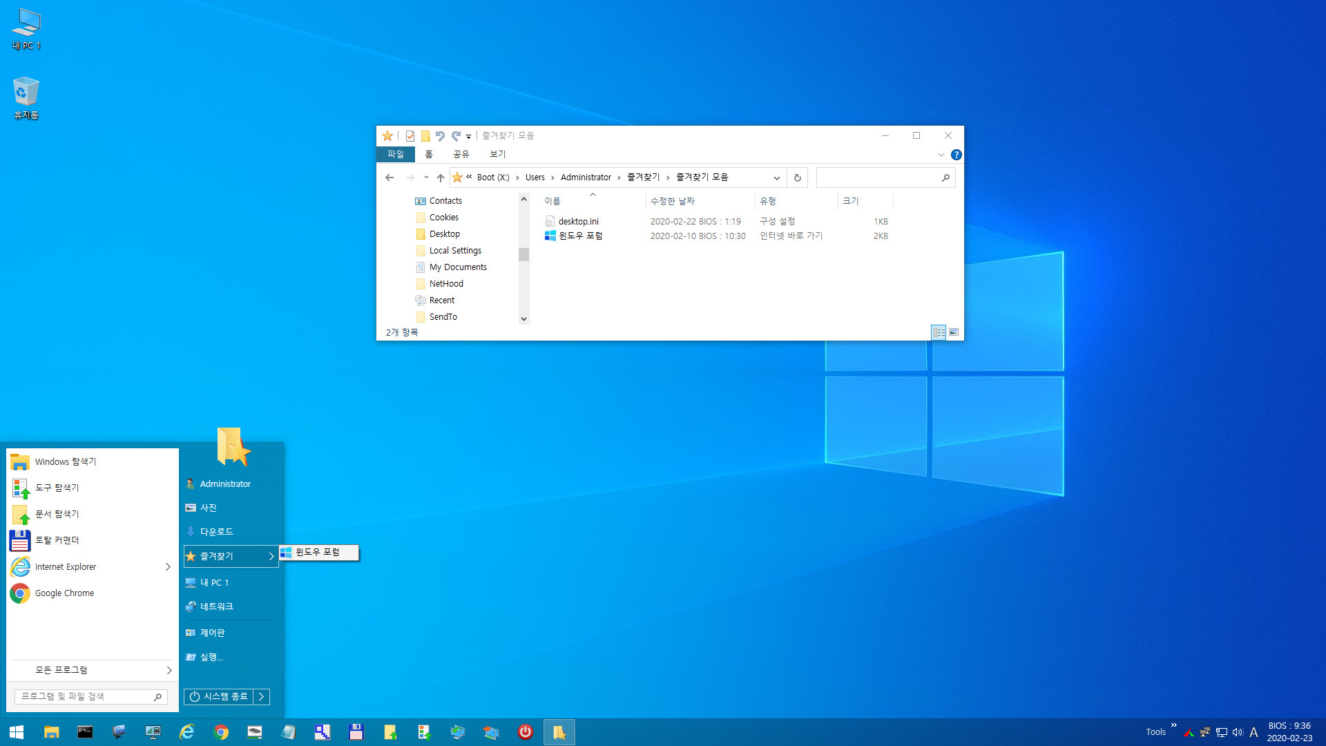
Task: Open Explorer help question mark icon
Action: click(x=956, y=155)
